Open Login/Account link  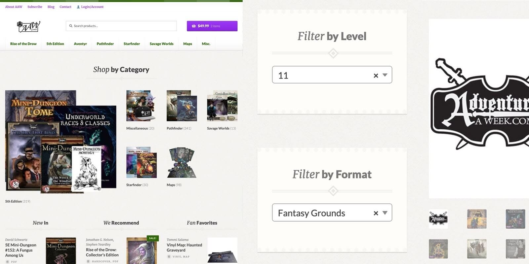pyautogui.click(x=92, y=7)
